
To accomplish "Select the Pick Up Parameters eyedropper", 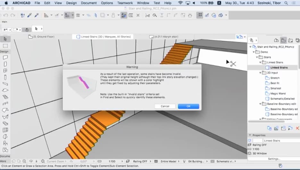I will (29, 15).
